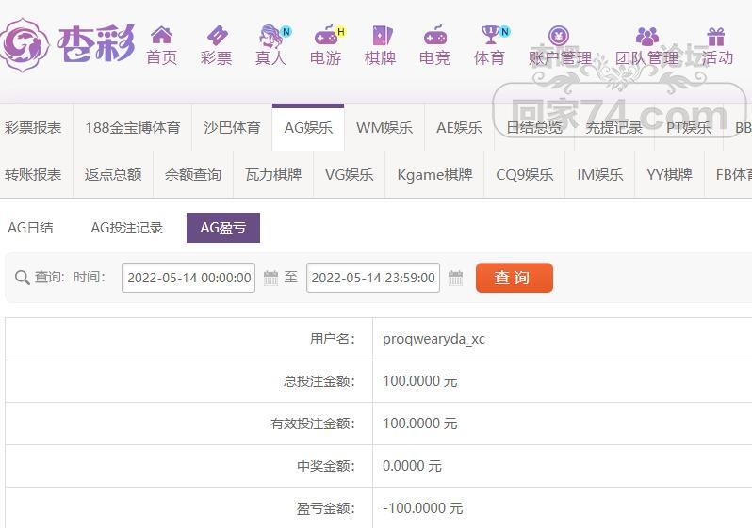Click the 首页 home icon
This screenshot has width=752, height=528.
click(162, 36)
